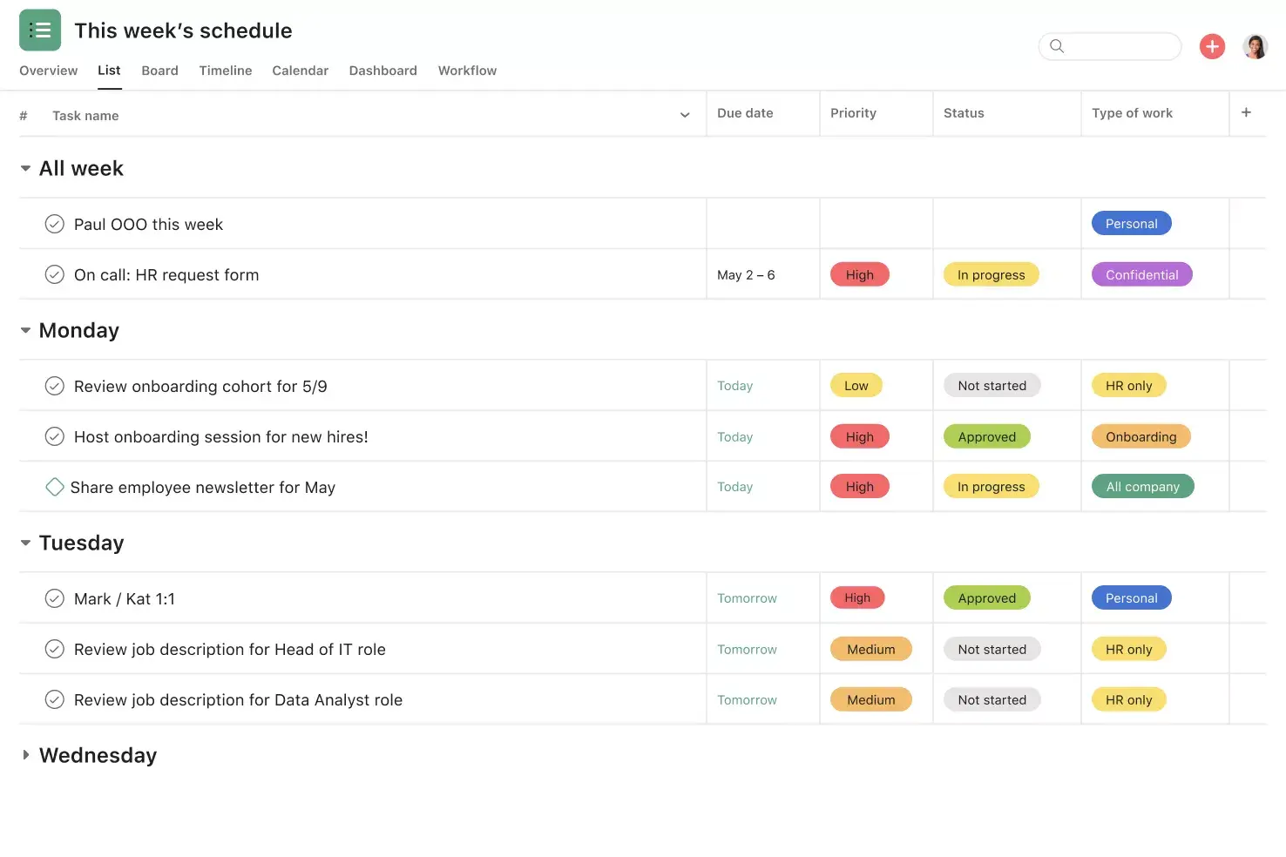Click the checkmark icon on 'Paul OOO this week'

coord(55,224)
